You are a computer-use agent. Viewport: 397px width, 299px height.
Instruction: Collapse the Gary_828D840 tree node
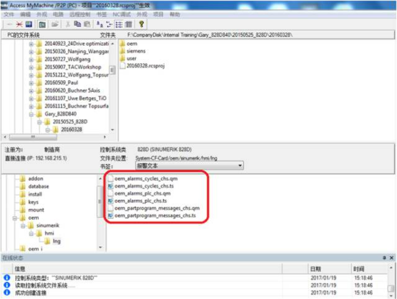click(x=32, y=114)
